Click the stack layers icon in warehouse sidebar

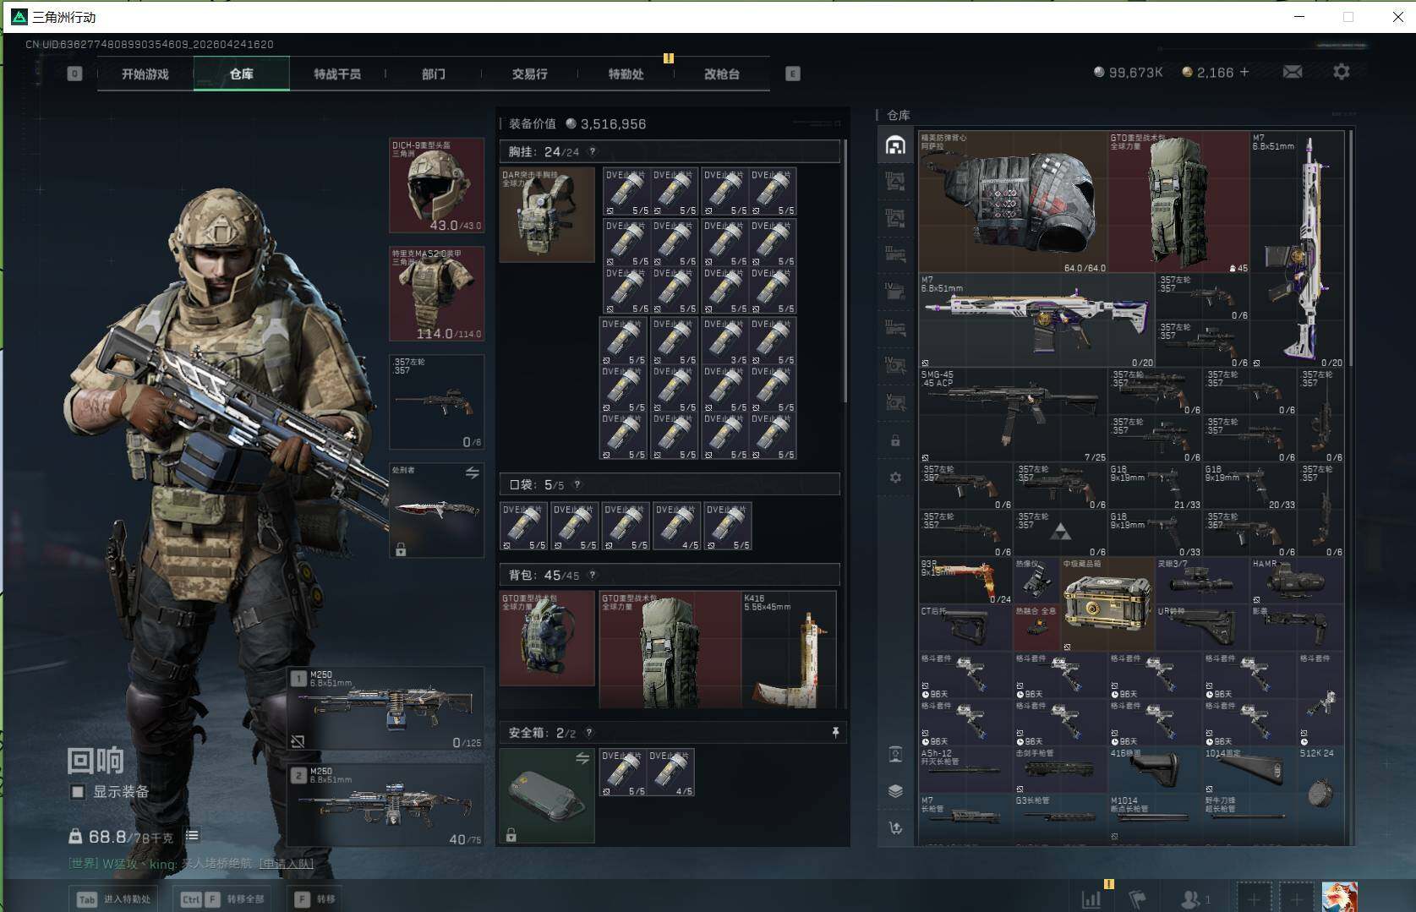click(895, 791)
